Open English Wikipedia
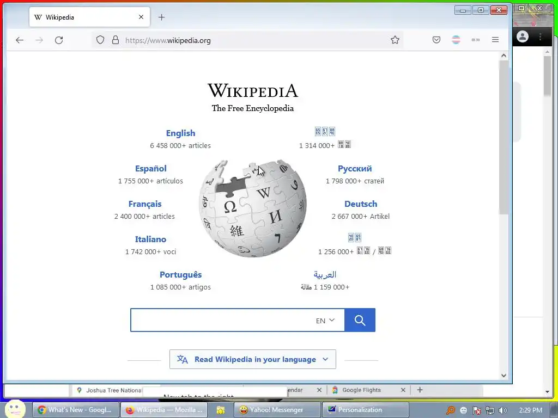 click(x=180, y=133)
